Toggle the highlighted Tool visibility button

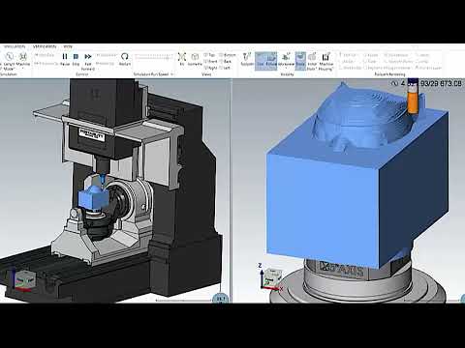pos(261,60)
